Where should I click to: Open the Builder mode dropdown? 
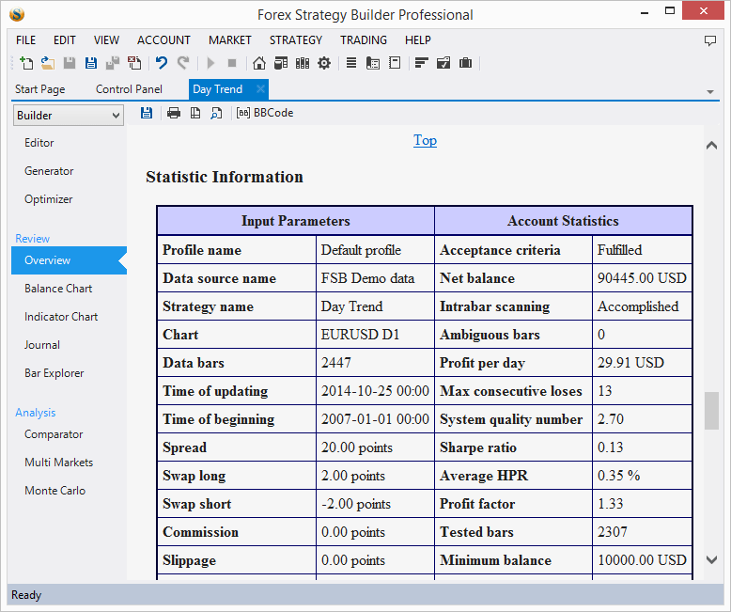click(69, 116)
